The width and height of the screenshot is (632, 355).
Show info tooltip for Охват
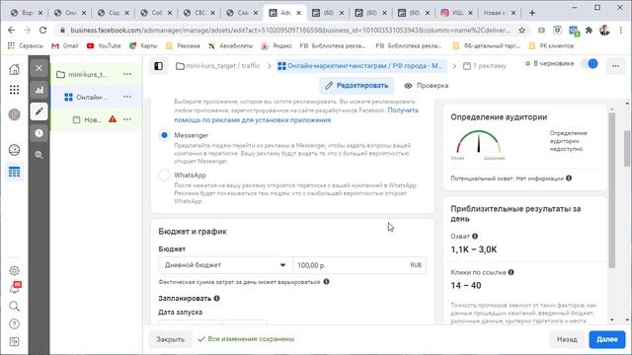(x=475, y=236)
